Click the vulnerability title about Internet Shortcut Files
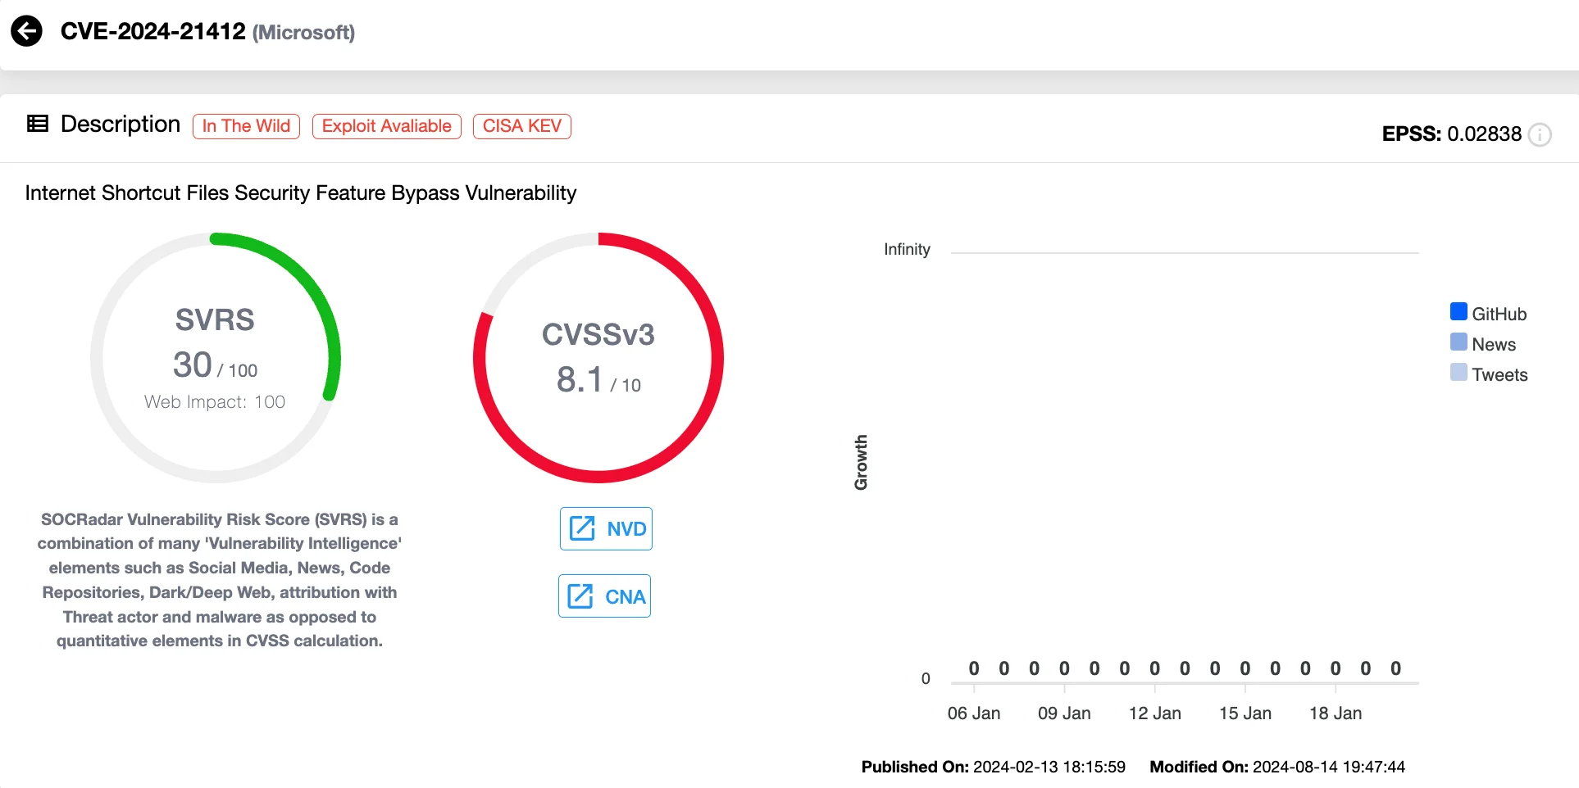This screenshot has height=788, width=1579. [x=301, y=193]
